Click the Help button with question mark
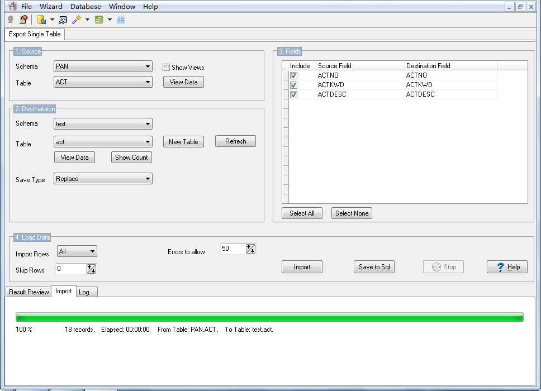 tap(507, 267)
